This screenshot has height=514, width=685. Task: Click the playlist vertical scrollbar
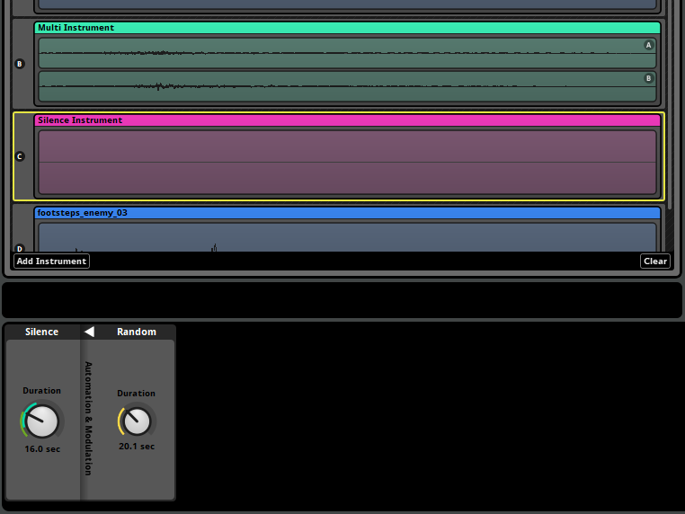point(669,135)
